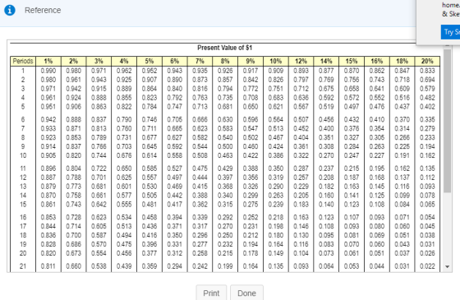Click value 0.051 for period 18 at 18%
Image resolution: width=460 pixels, height=300 pixels.
click(x=402, y=235)
